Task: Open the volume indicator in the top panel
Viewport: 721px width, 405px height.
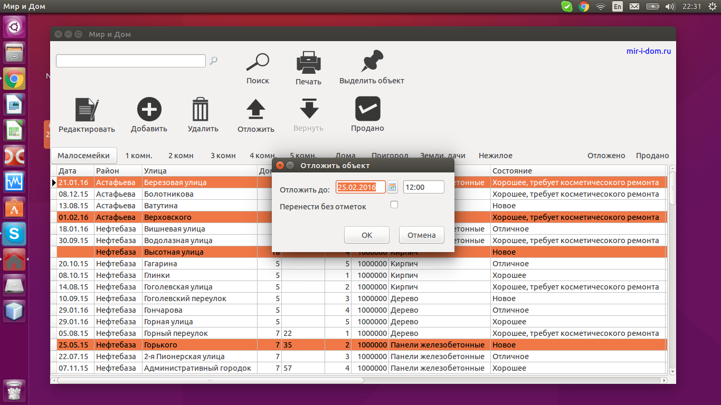Action: (670, 6)
